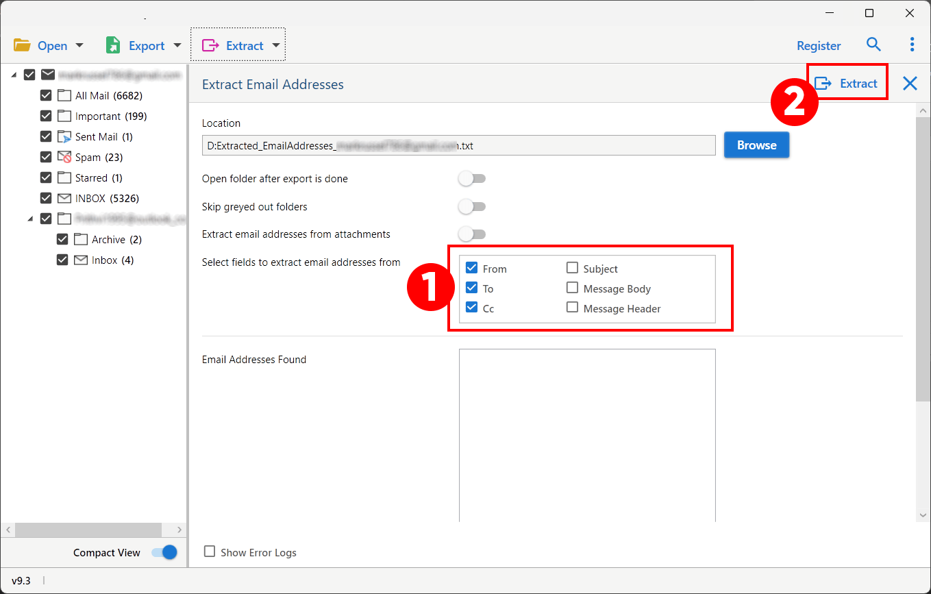Check the Subject field checkbox
This screenshot has width=931, height=594.
pyautogui.click(x=572, y=268)
